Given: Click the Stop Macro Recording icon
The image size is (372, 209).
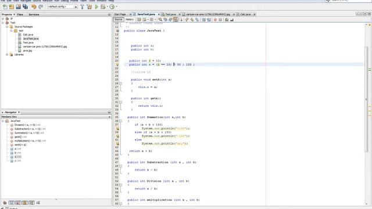Looking at the screenshot, I should point(220,20).
